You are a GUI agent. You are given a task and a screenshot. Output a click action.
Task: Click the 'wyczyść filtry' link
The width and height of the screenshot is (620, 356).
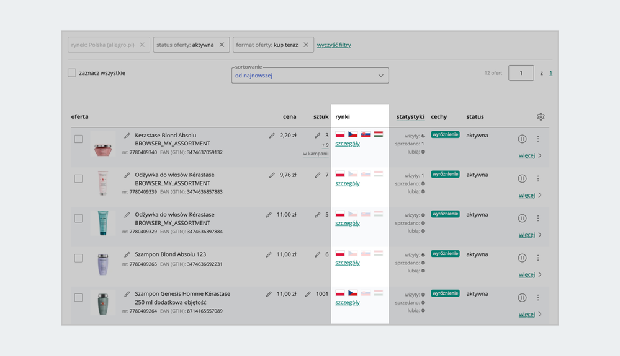(x=334, y=45)
